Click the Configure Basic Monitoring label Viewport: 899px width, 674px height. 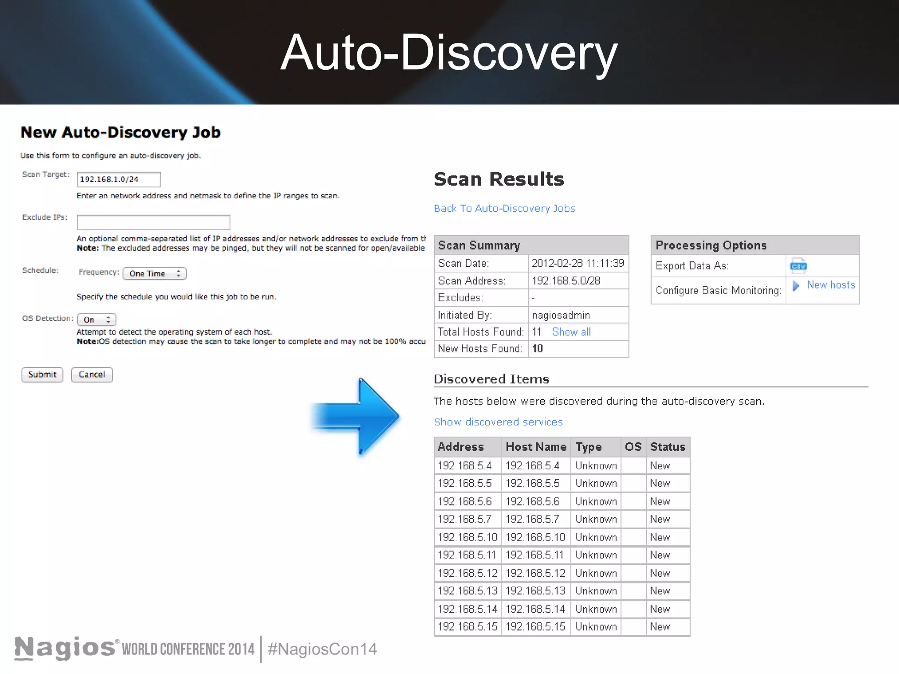tap(719, 290)
